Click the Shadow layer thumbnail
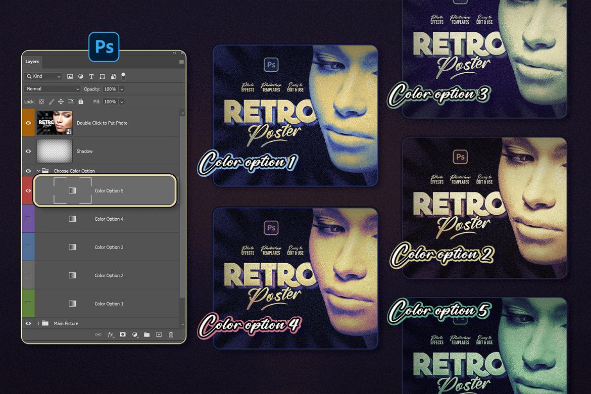This screenshot has width=591, height=394. click(x=54, y=151)
